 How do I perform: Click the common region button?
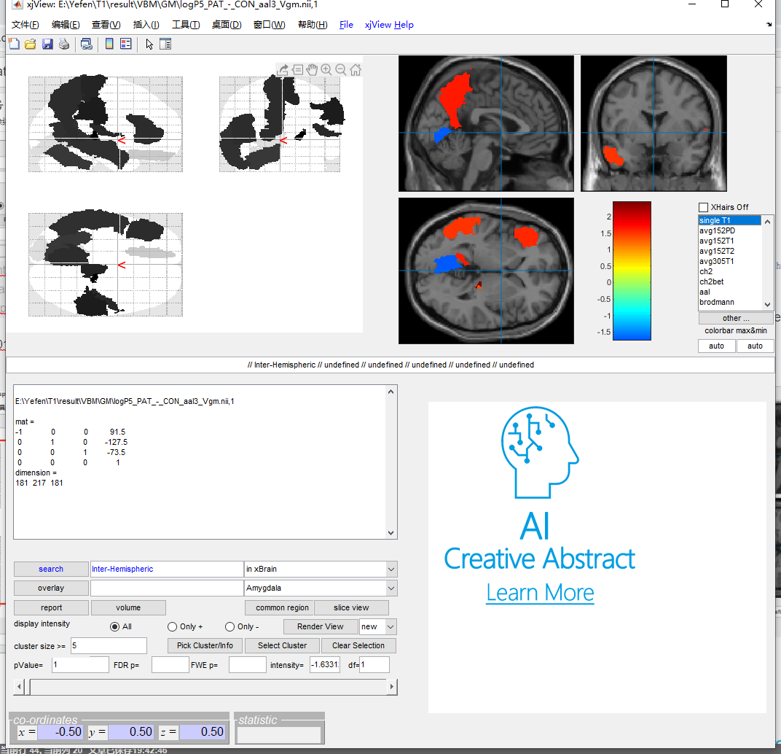click(279, 608)
